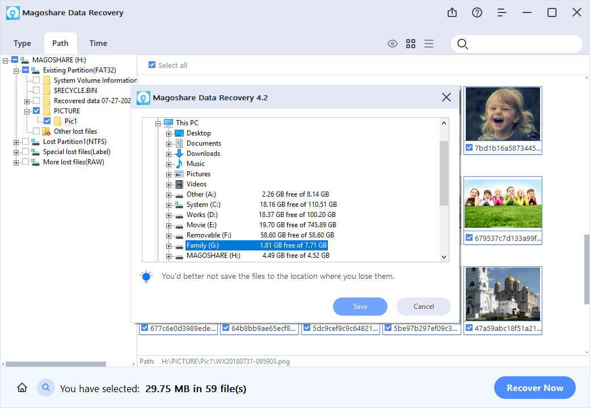This screenshot has width=590, height=408.
Task: Collapse the MAGOSHARE (H:) tree node
Action: click(5, 61)
